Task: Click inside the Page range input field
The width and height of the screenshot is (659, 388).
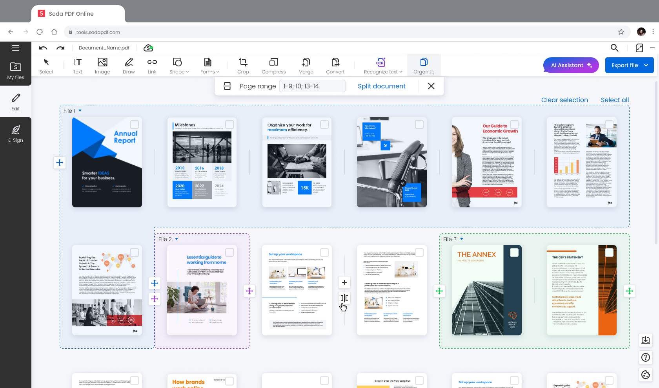Action: click(x=312, y=86)
